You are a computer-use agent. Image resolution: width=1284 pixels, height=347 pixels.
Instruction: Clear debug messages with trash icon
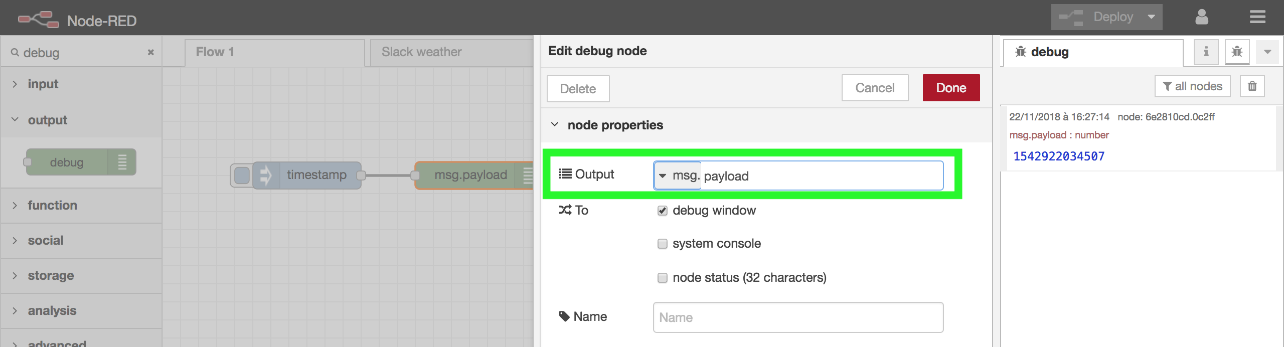point(1252,86)
